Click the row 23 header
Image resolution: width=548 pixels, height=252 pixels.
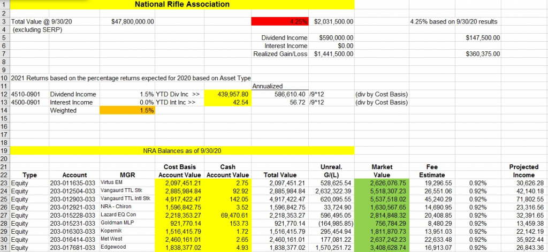pyautogui.click(x=5, y=183)
